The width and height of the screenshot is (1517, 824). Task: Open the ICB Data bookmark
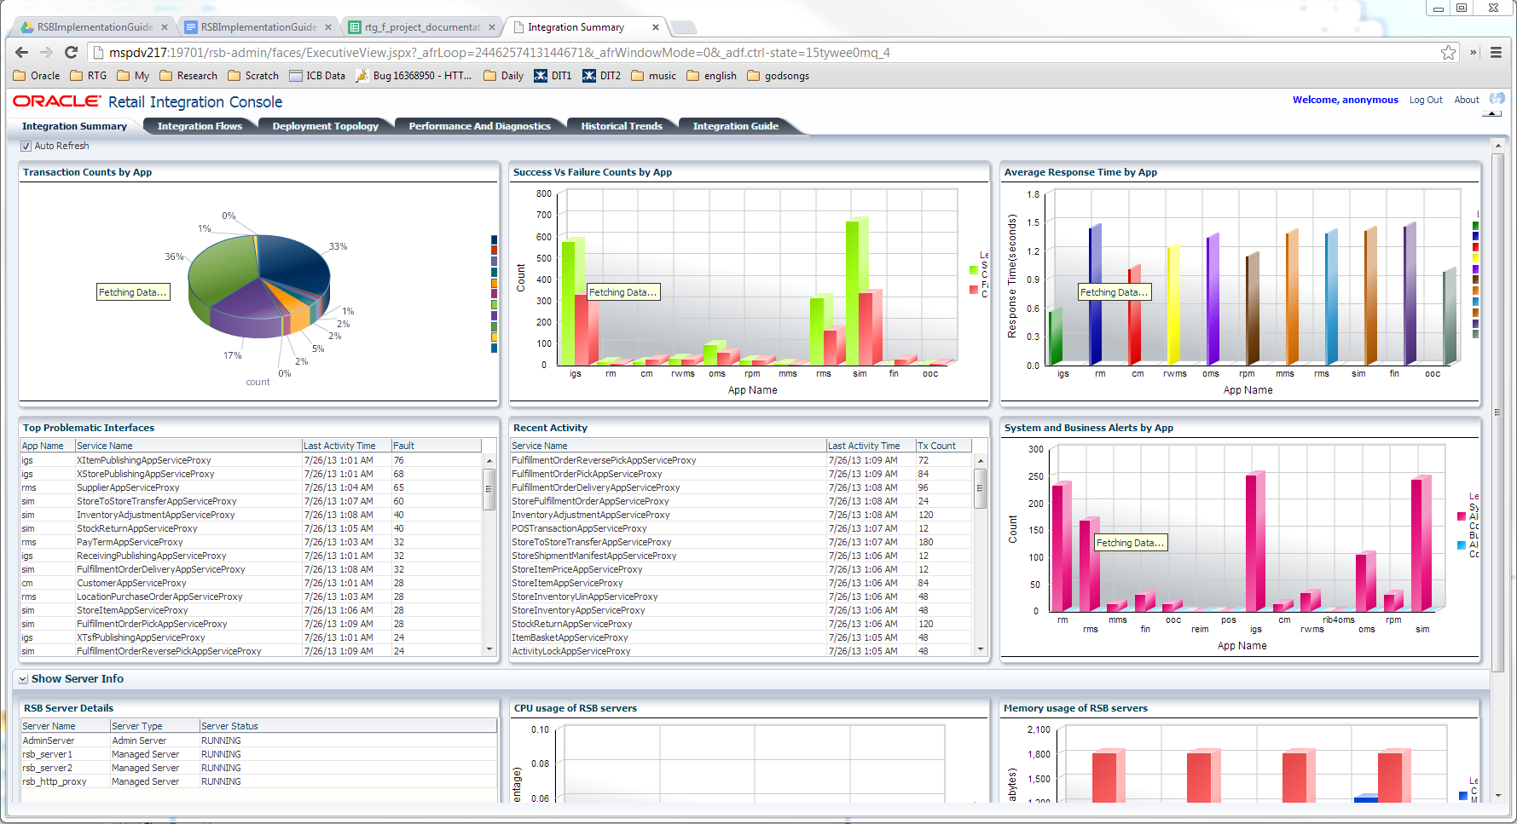coord(317,76)
